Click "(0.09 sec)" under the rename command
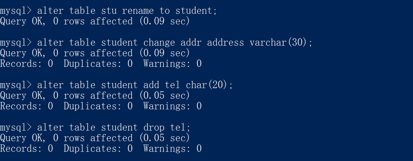Image resolution: width=413 pixels, height=161 pixels. click(165, 22)
